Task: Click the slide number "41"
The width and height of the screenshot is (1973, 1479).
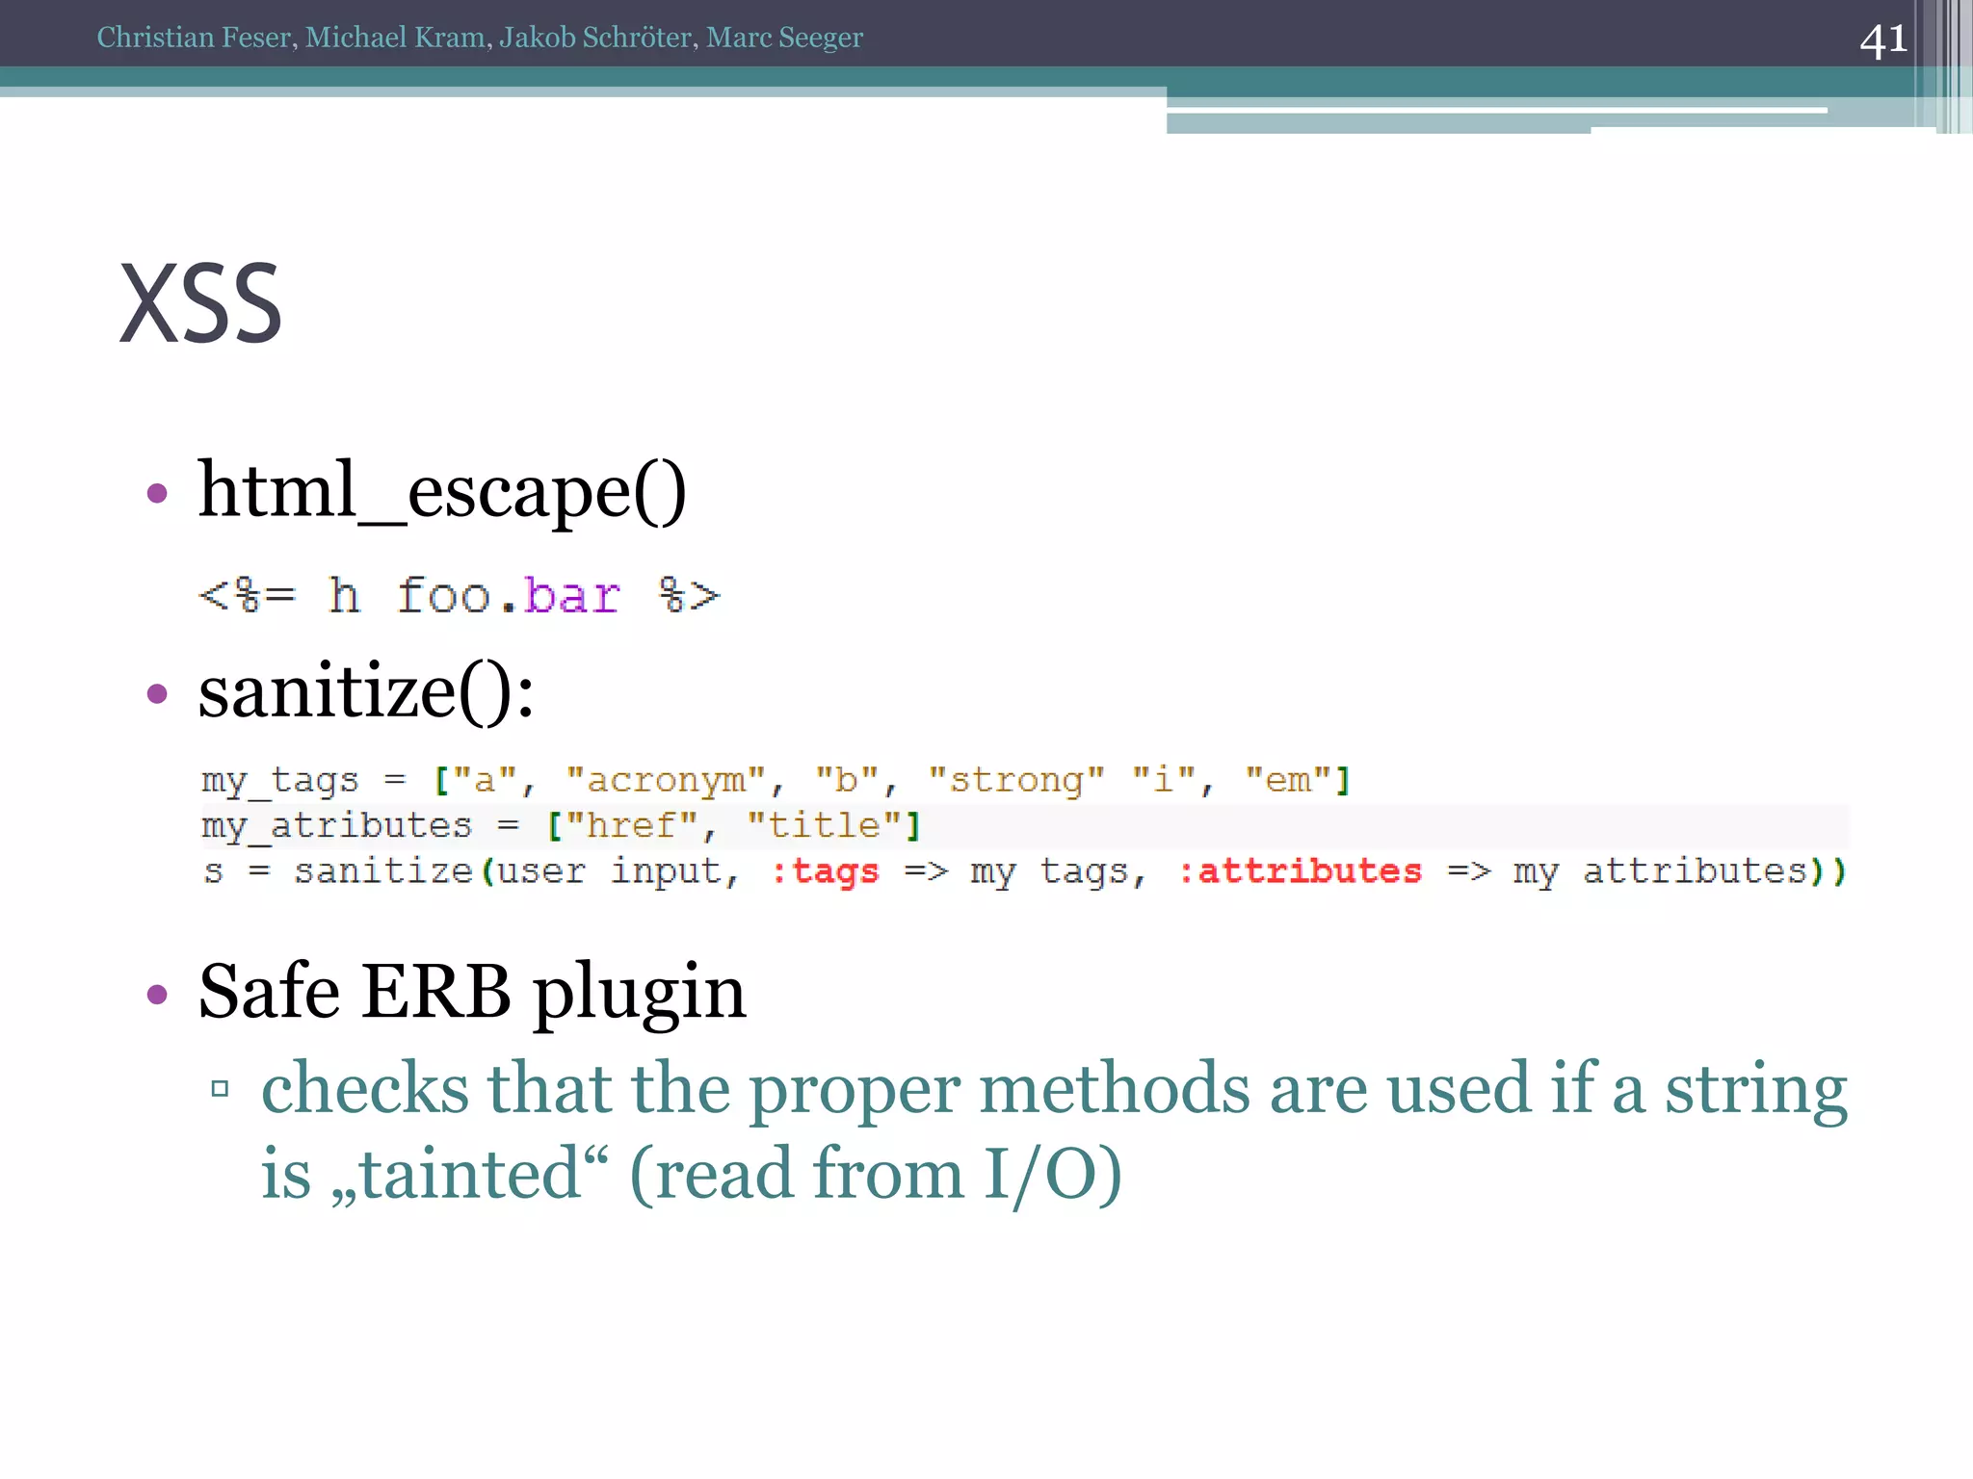Action: coord(1883,40)
